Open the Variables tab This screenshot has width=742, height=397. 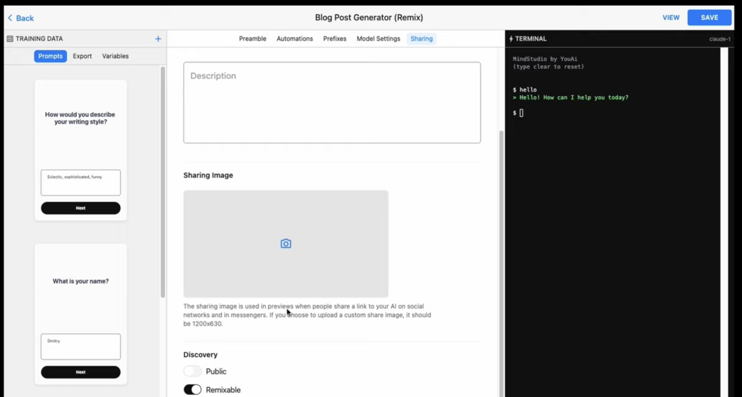(x=115, y=56)
